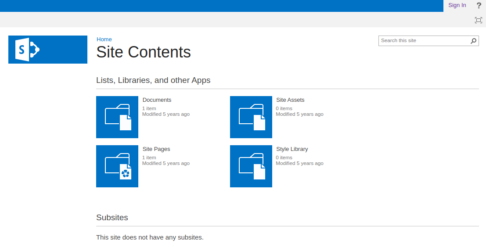Click the Documents title link

coord(157,100)
